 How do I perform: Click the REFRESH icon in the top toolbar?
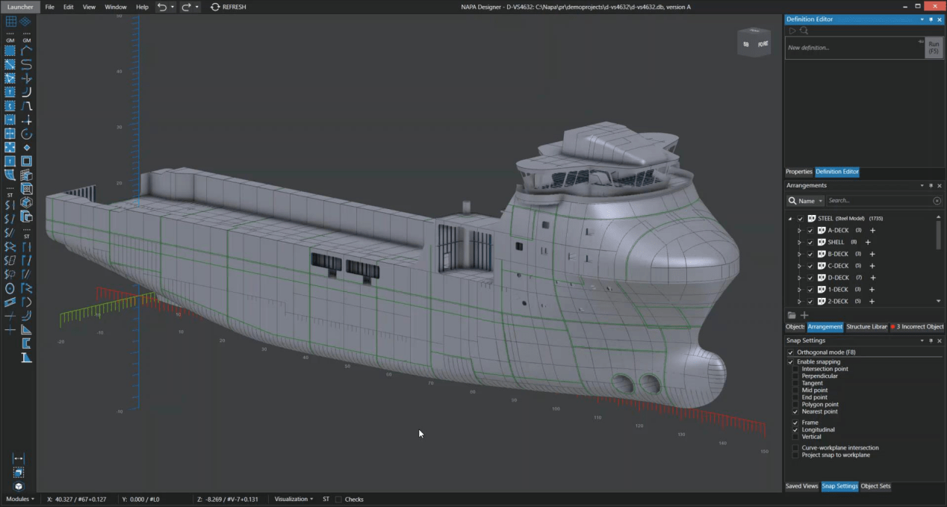tap(215, 7)
